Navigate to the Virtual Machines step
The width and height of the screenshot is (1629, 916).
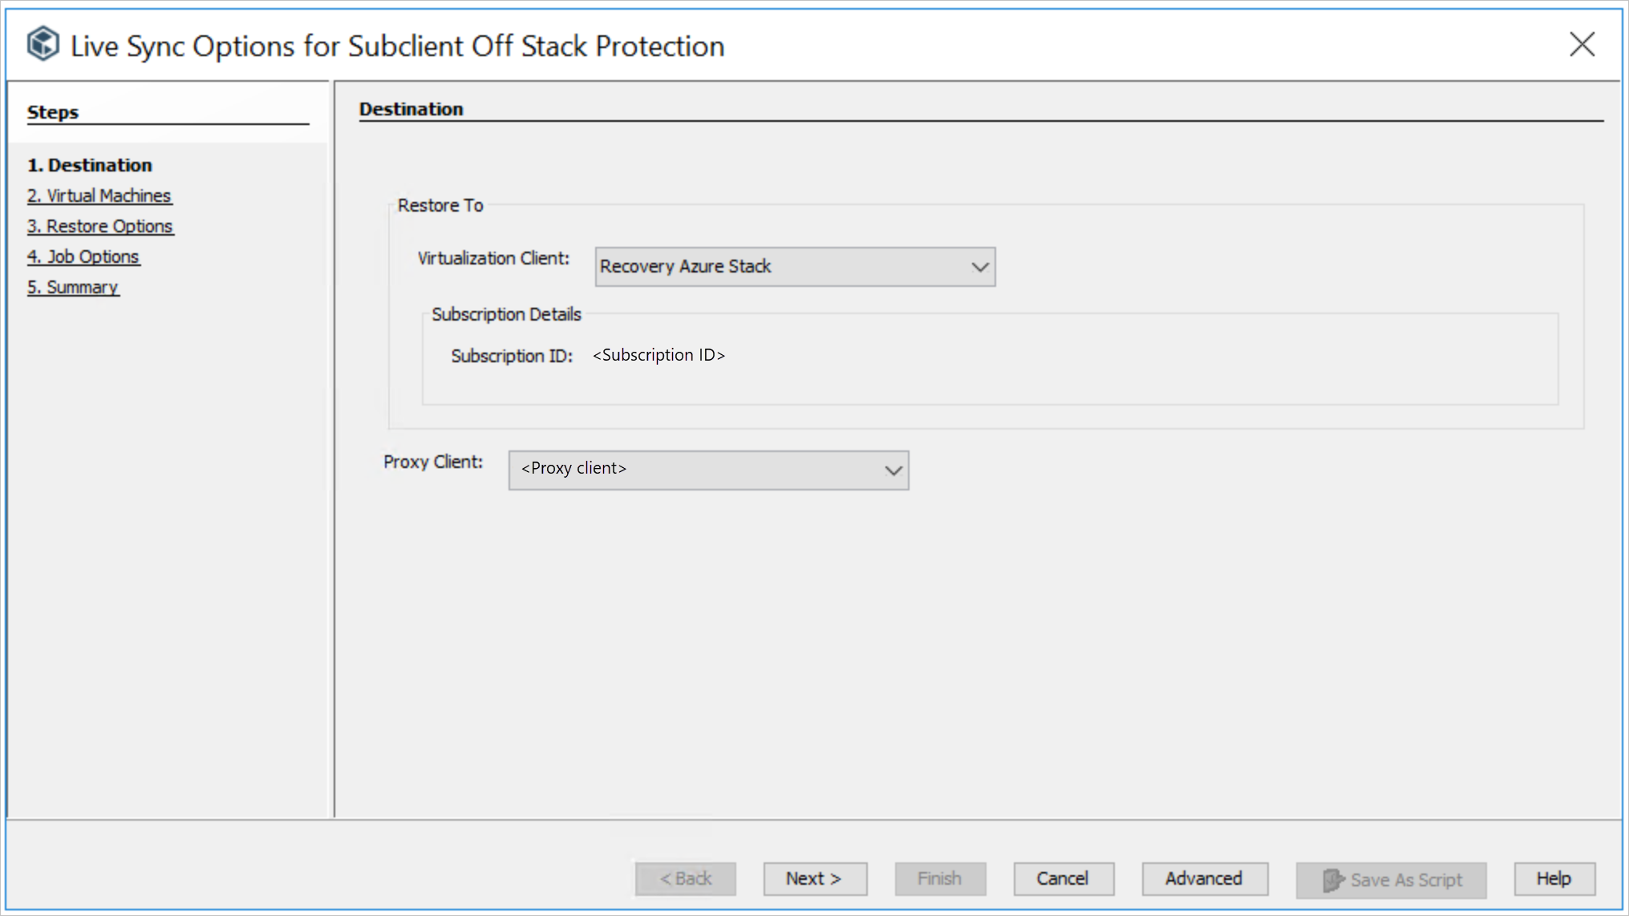[x=99, y=195]
